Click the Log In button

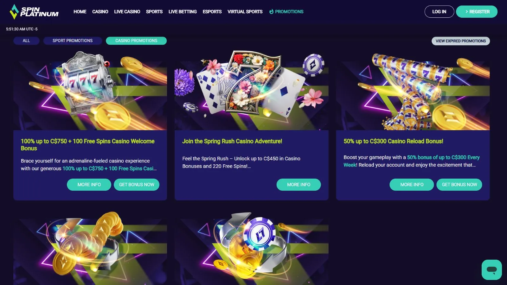tap(439, 12)
